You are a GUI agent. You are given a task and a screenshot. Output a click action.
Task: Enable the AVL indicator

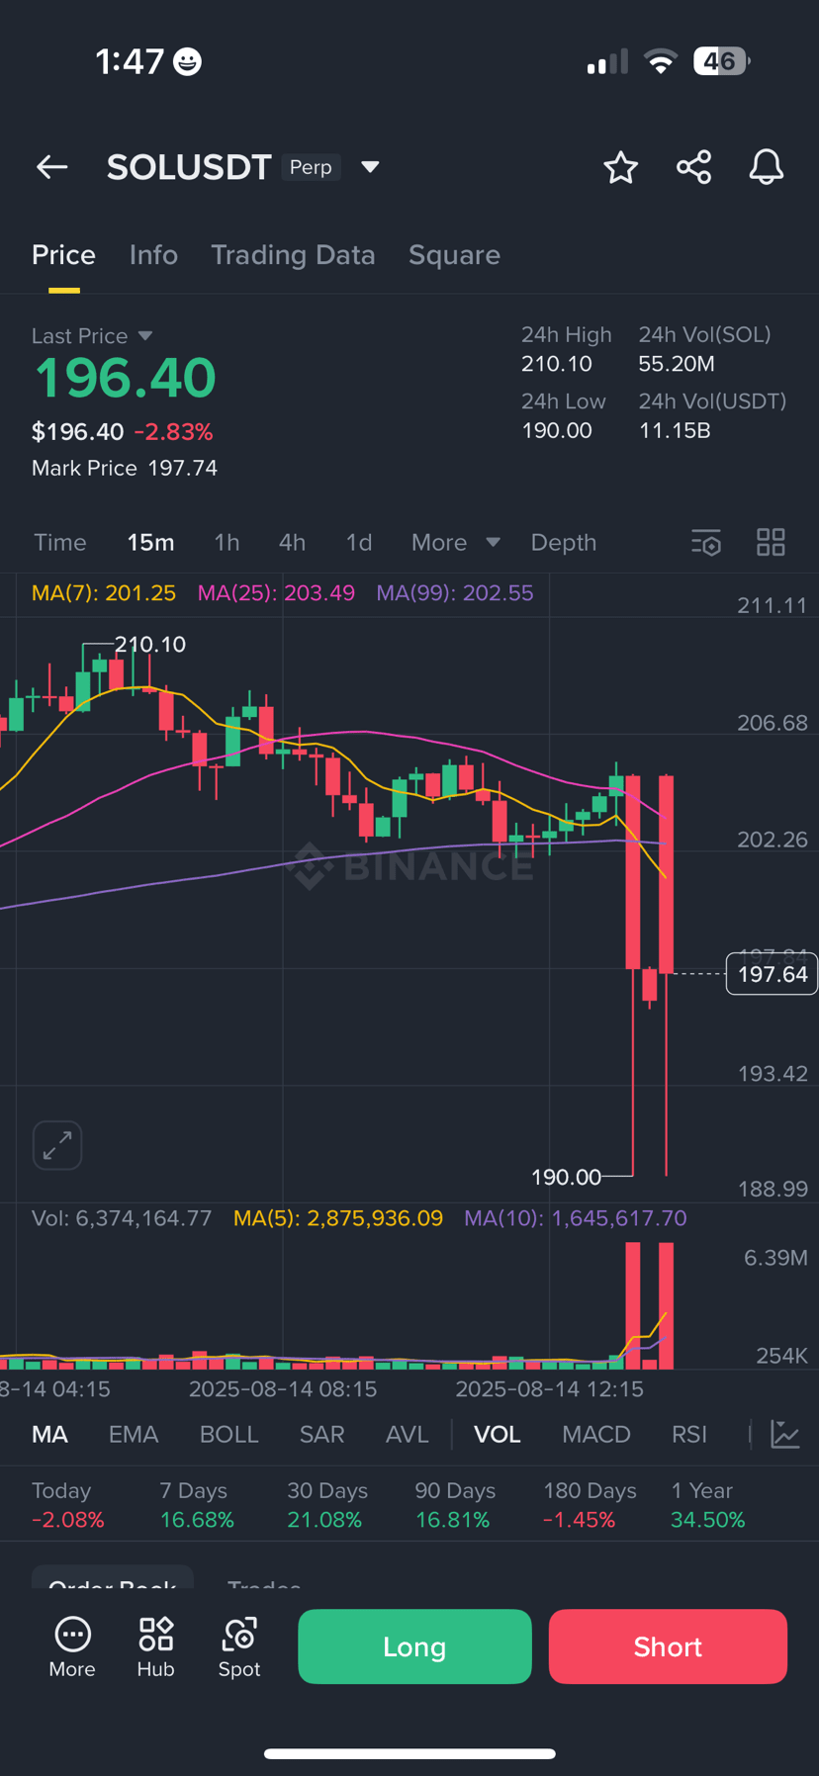[407, 1434]
